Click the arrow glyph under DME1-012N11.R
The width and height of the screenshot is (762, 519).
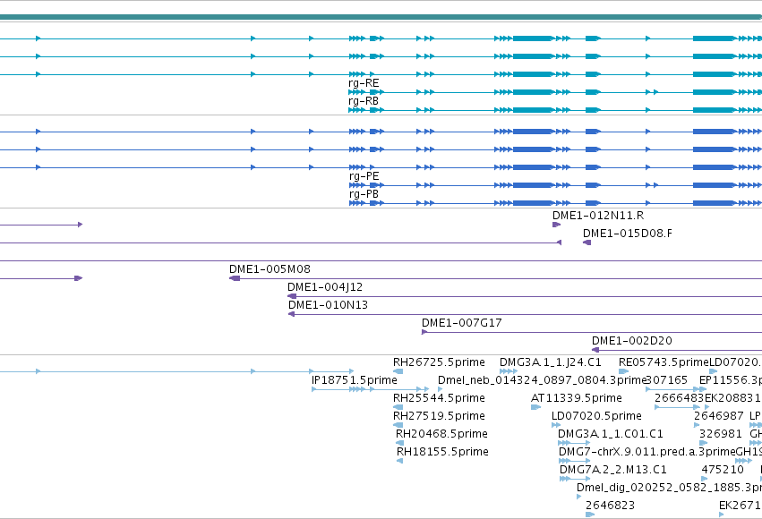(556, 225)
